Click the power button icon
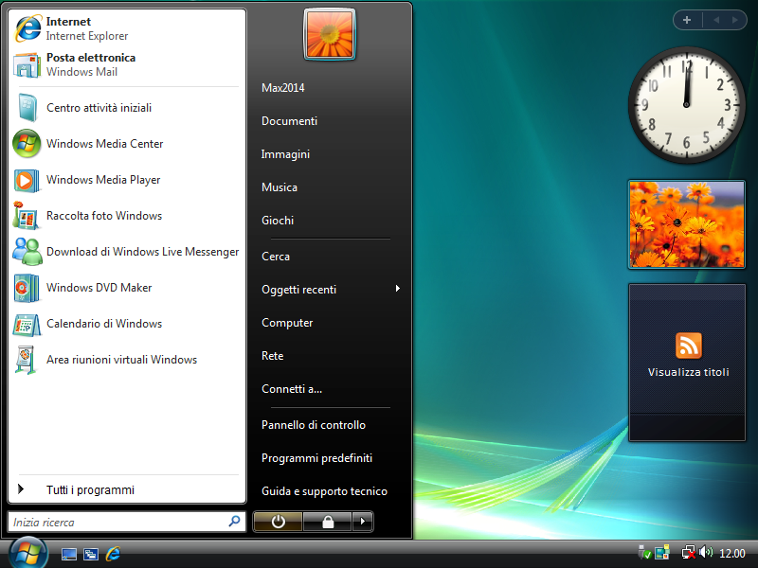 coord(278,522)
